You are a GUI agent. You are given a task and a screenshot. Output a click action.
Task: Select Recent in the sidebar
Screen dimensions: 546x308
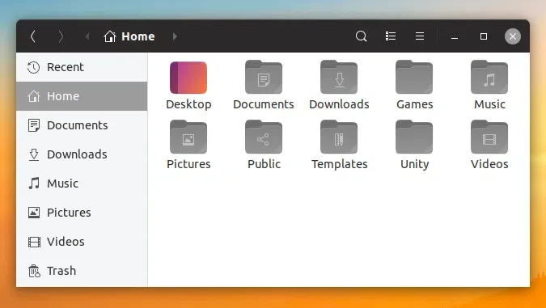(82, 67)
